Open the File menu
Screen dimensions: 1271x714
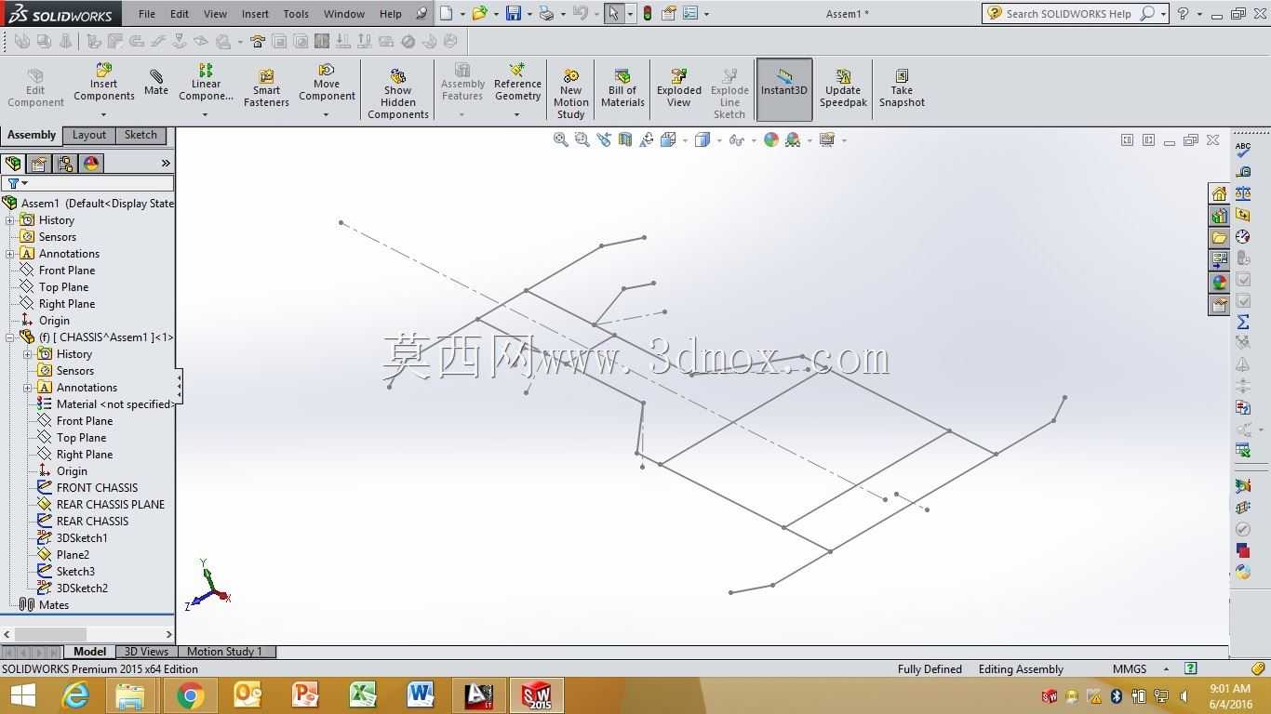[147, 14]
